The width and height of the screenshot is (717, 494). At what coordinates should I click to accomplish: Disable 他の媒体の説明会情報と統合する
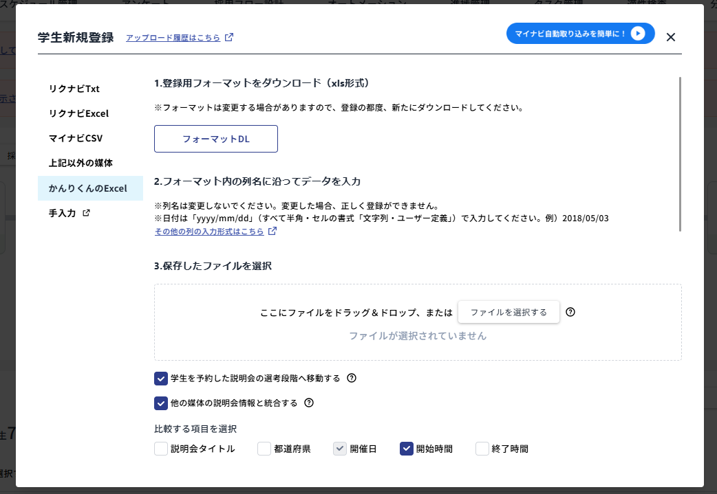pos(160,403)
